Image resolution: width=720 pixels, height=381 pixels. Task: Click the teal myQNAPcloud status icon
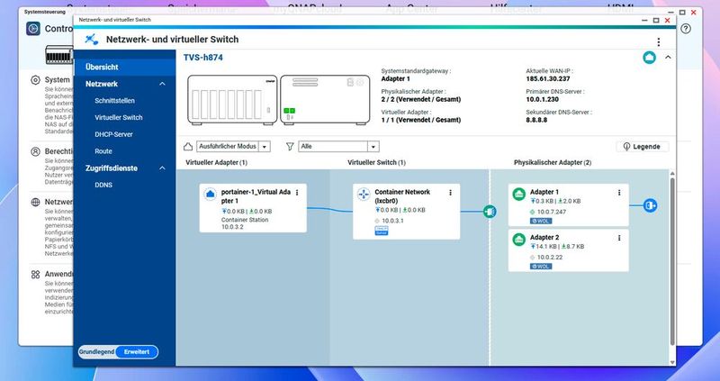[649, 58]
